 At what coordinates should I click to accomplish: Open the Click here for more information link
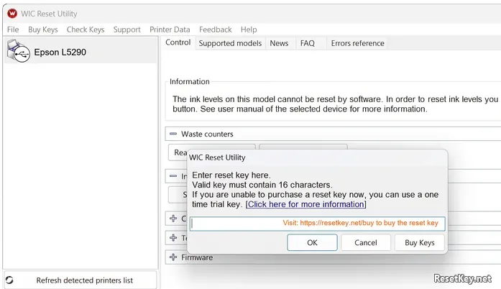click(x=305, y=204)
